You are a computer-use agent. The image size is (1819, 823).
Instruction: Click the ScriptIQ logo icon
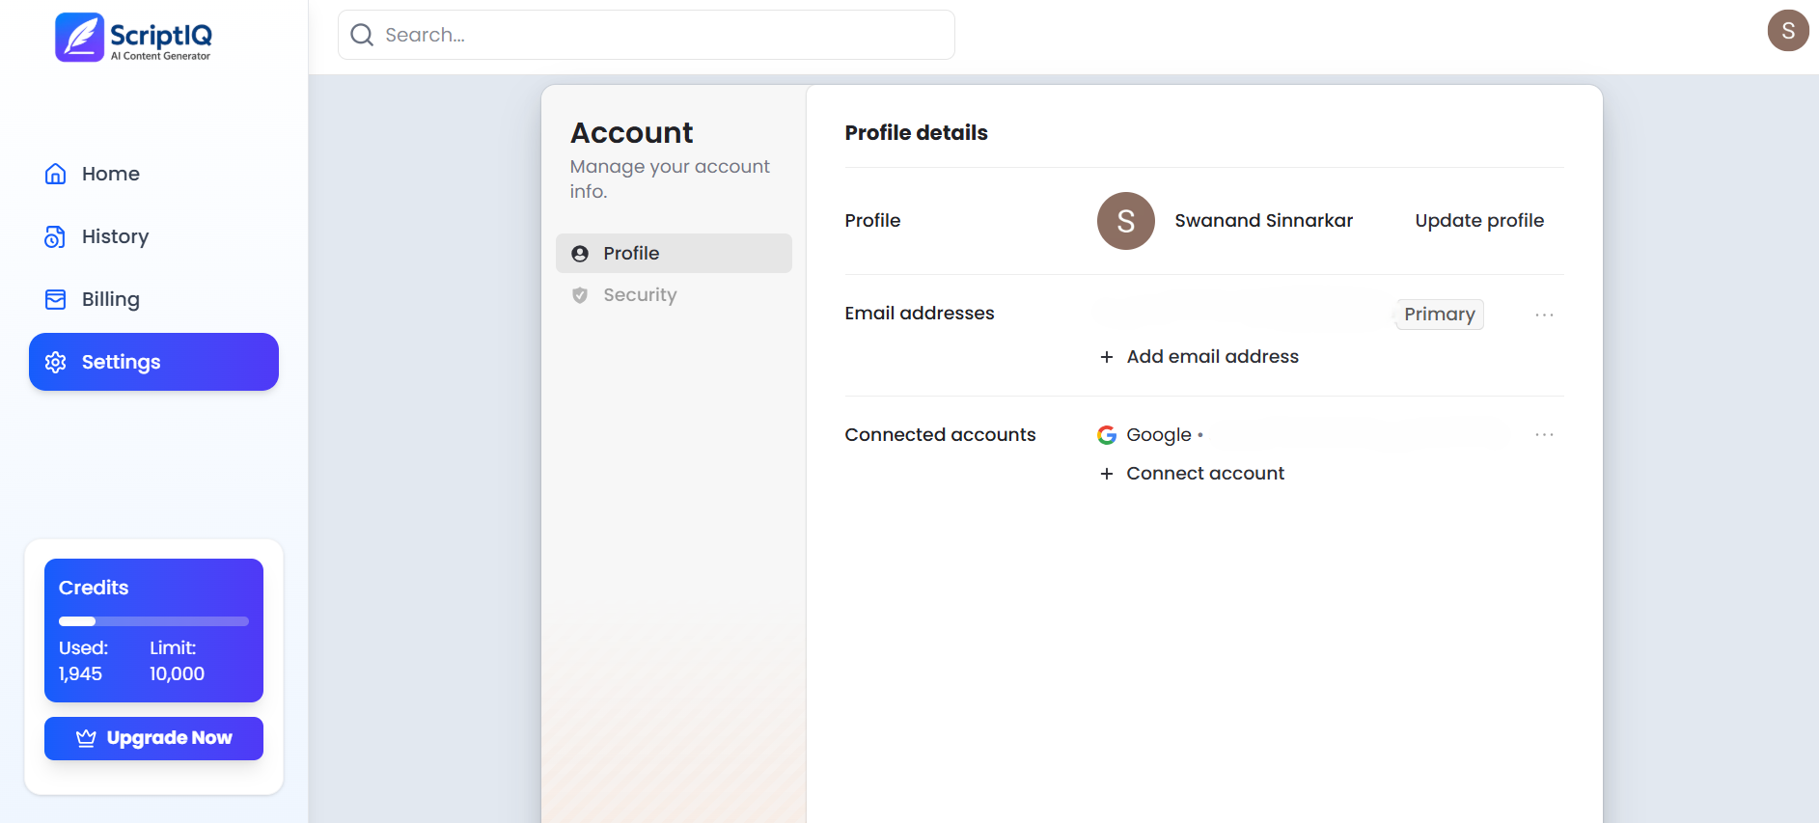tap(79, 37)
